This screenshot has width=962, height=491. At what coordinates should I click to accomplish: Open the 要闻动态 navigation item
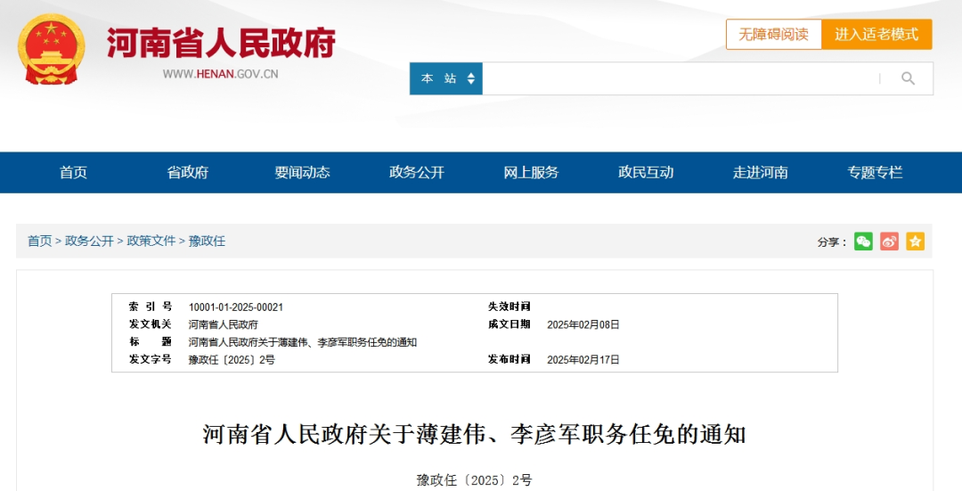point(302,173)
